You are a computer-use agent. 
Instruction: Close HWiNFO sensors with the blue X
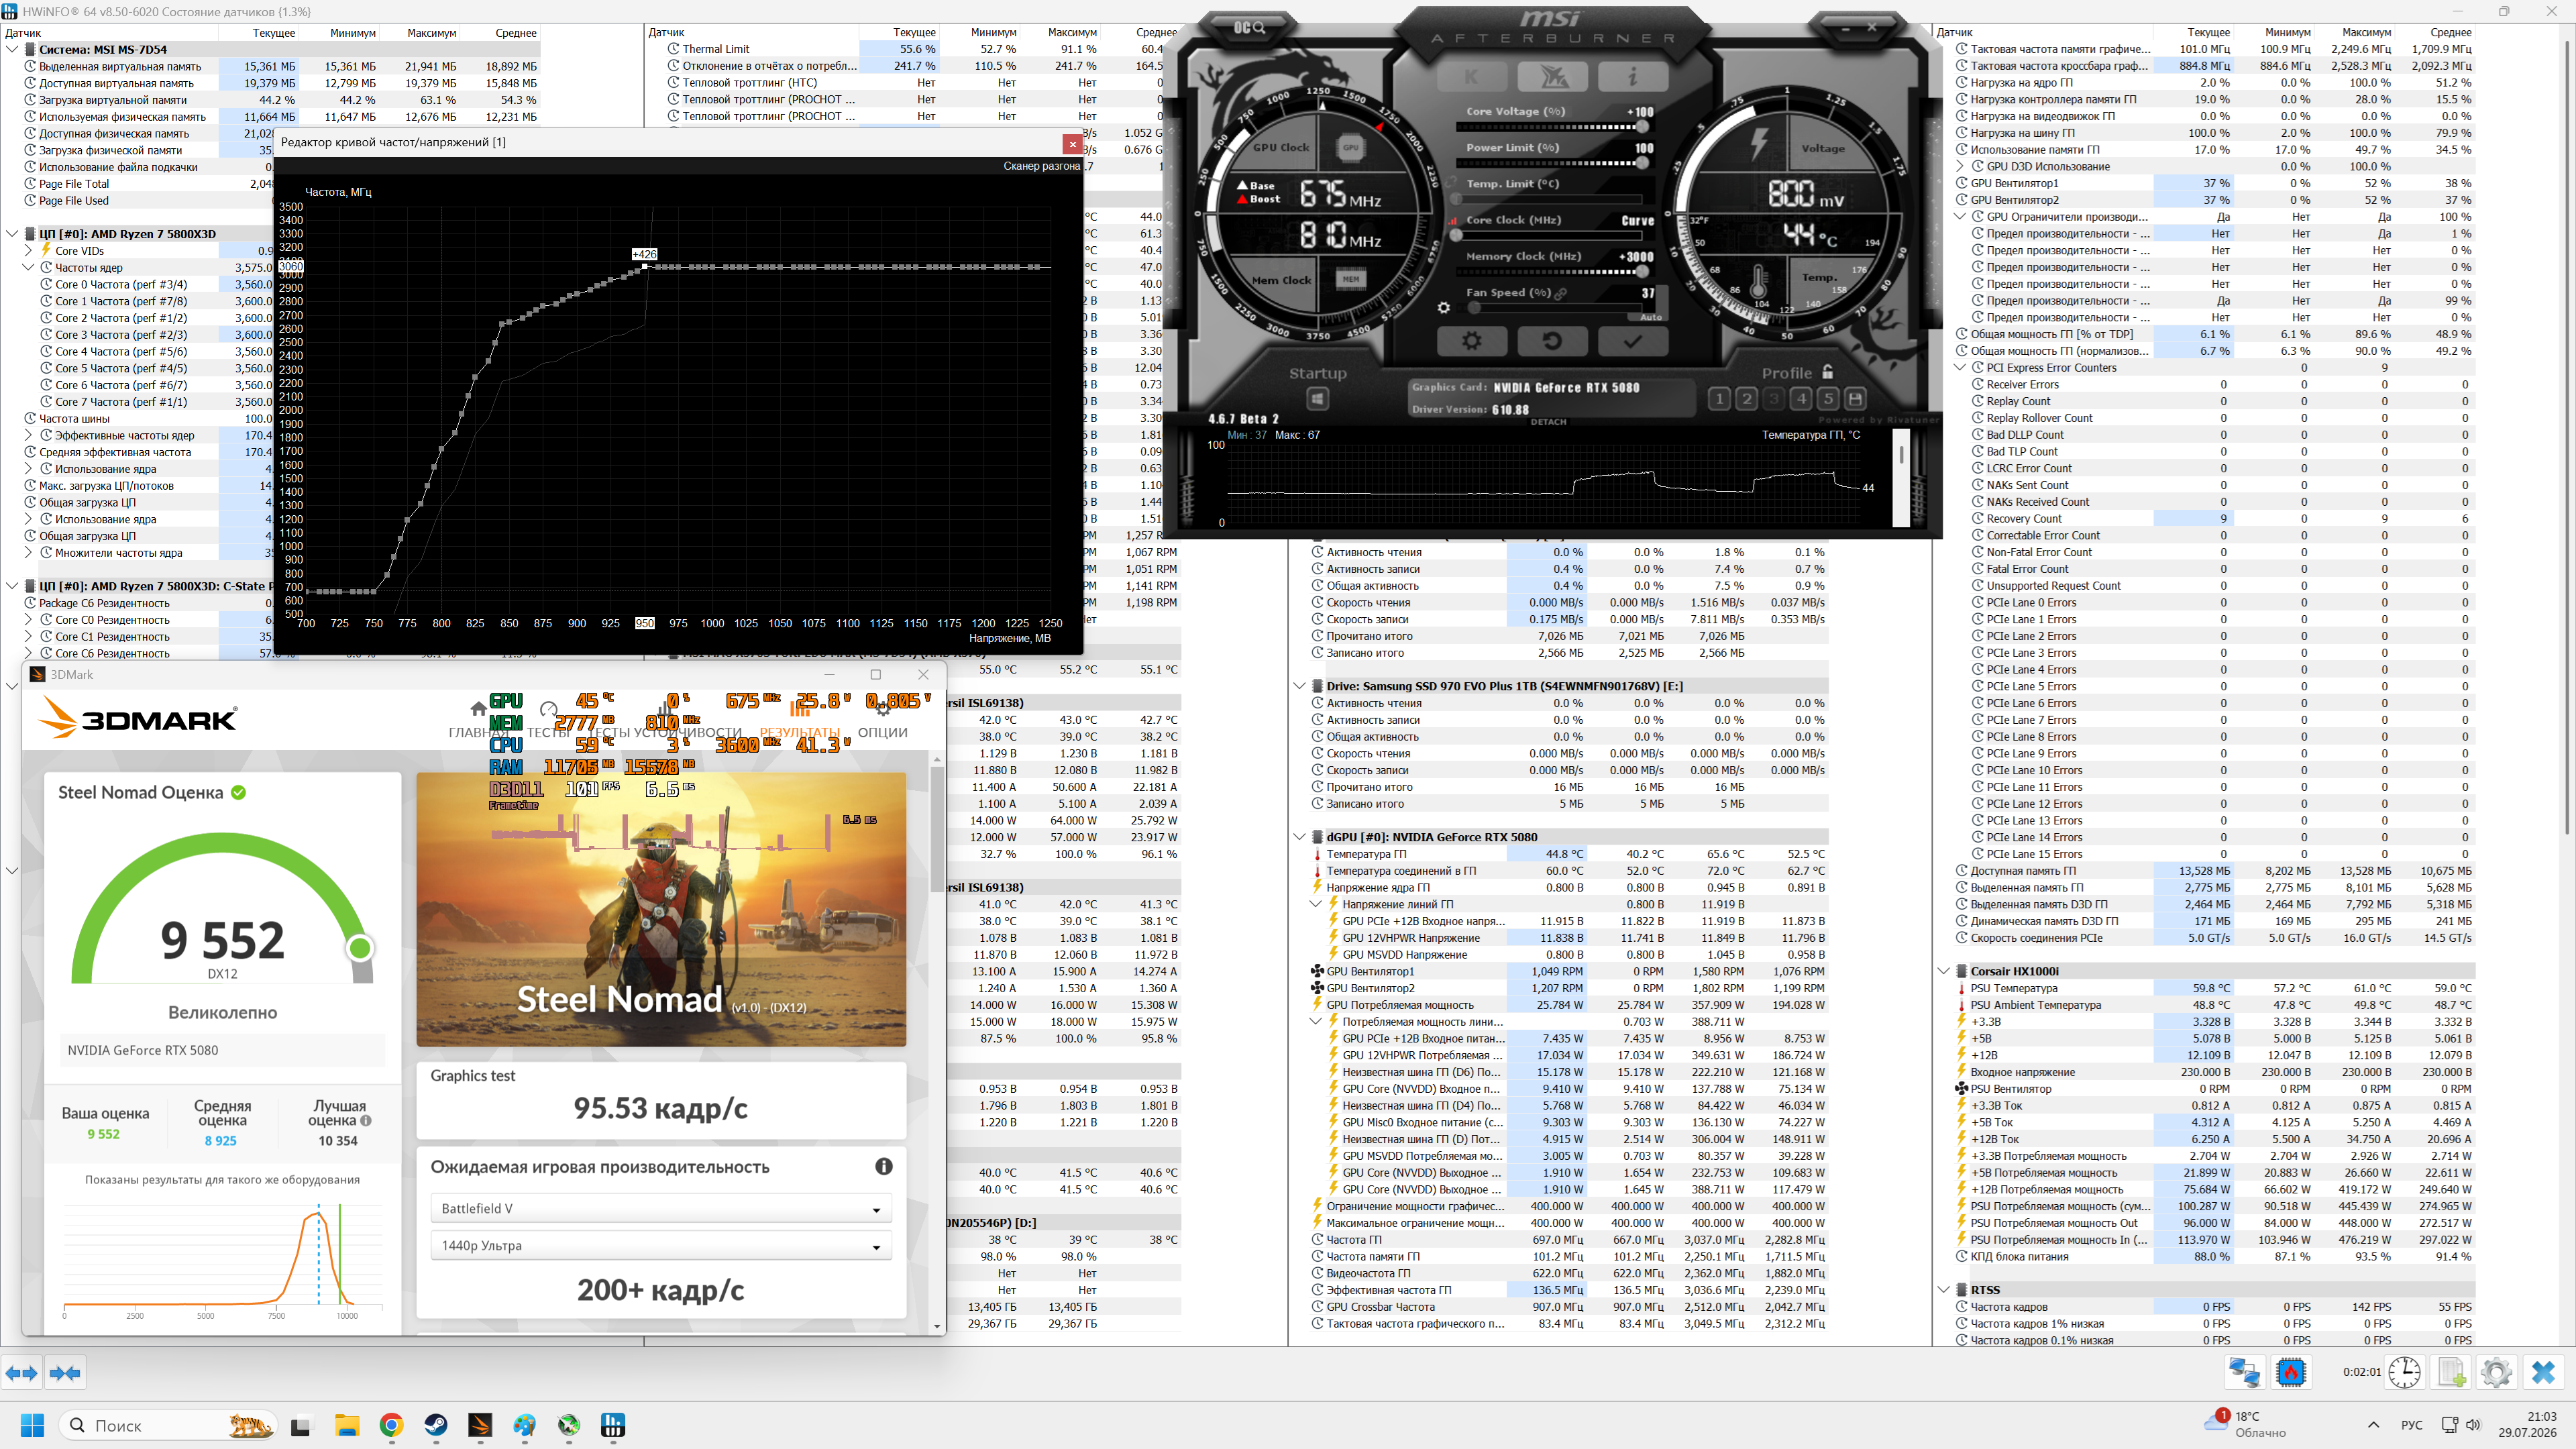tap(2543, 1372)
